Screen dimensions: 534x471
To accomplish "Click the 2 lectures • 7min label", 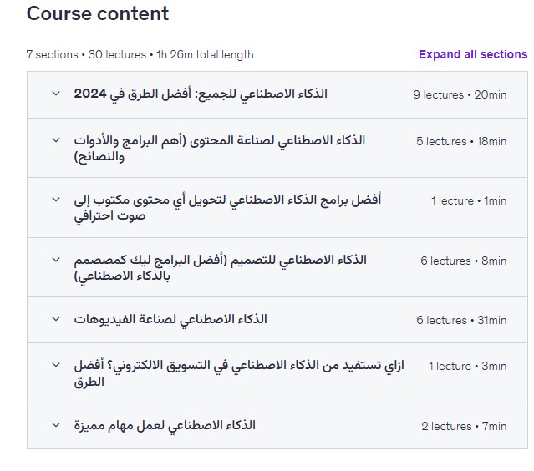I will pyautogui.click(x=464, y=426).
